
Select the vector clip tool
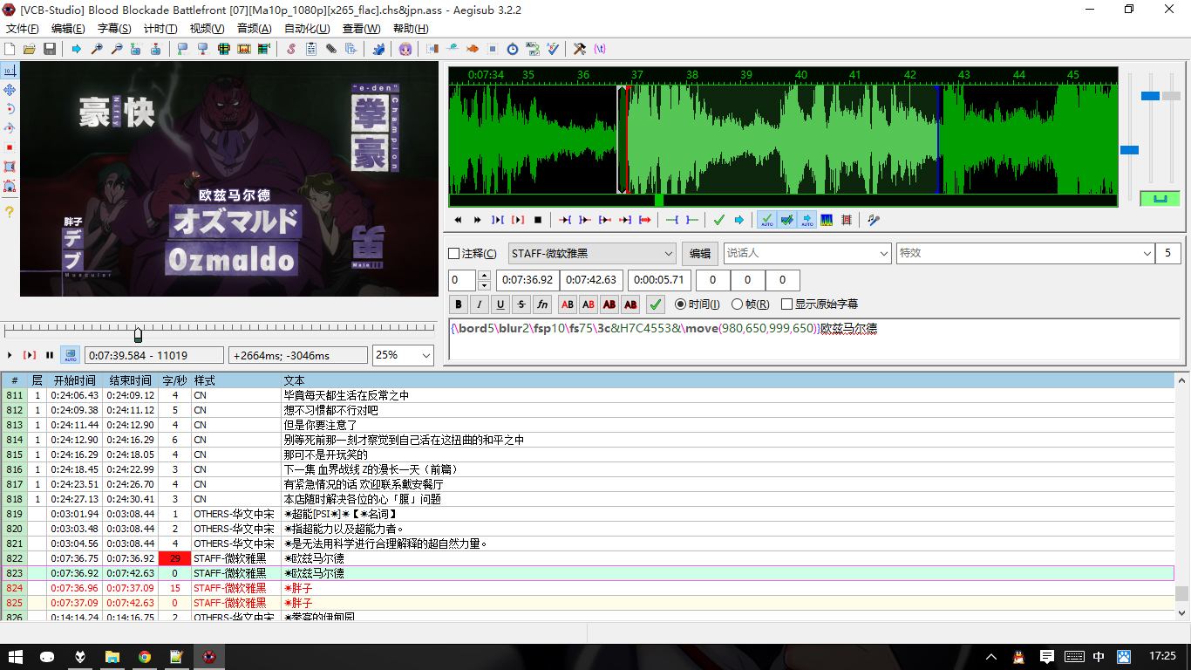pos(10,186)
